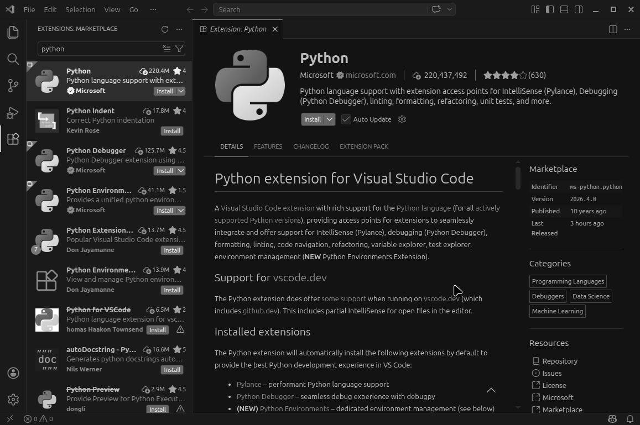Install Python Extension Pack by Don Jayamanne
This screenshot has width=640, height=425.
coord(172,250)
